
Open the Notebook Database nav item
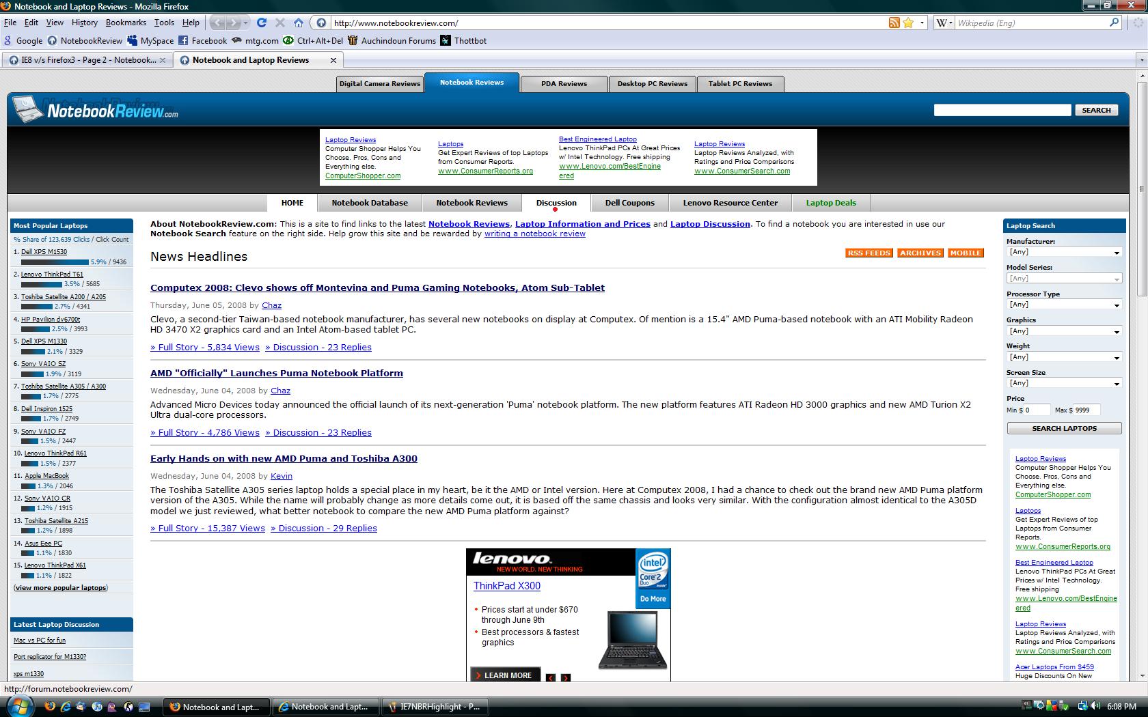click(x=370, y=203)
